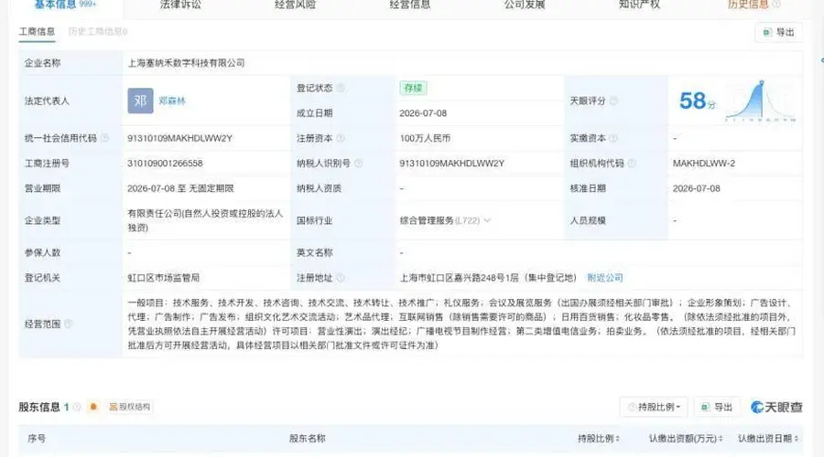
Task: Open the 邓森林 profile link
Action: (172, 101)
